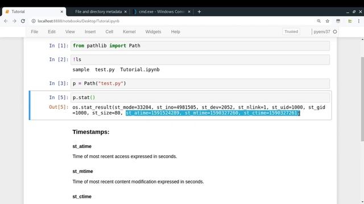Close the Tutorial tab

pos(62,11)
